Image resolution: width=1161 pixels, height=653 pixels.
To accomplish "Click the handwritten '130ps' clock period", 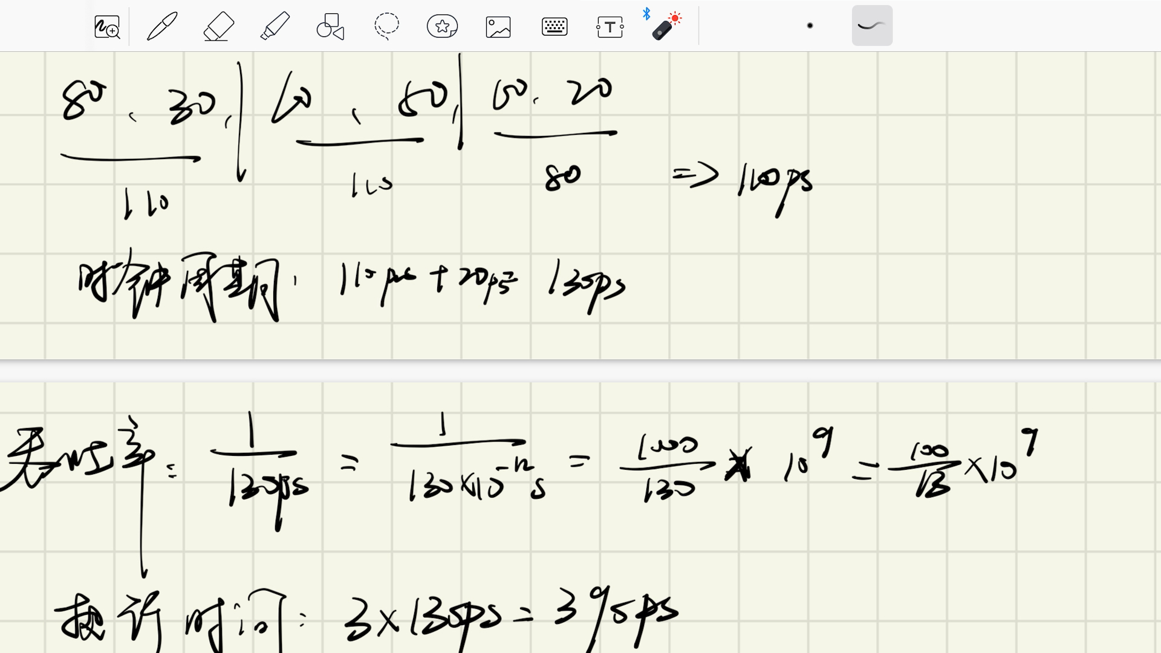I will 587,284.
